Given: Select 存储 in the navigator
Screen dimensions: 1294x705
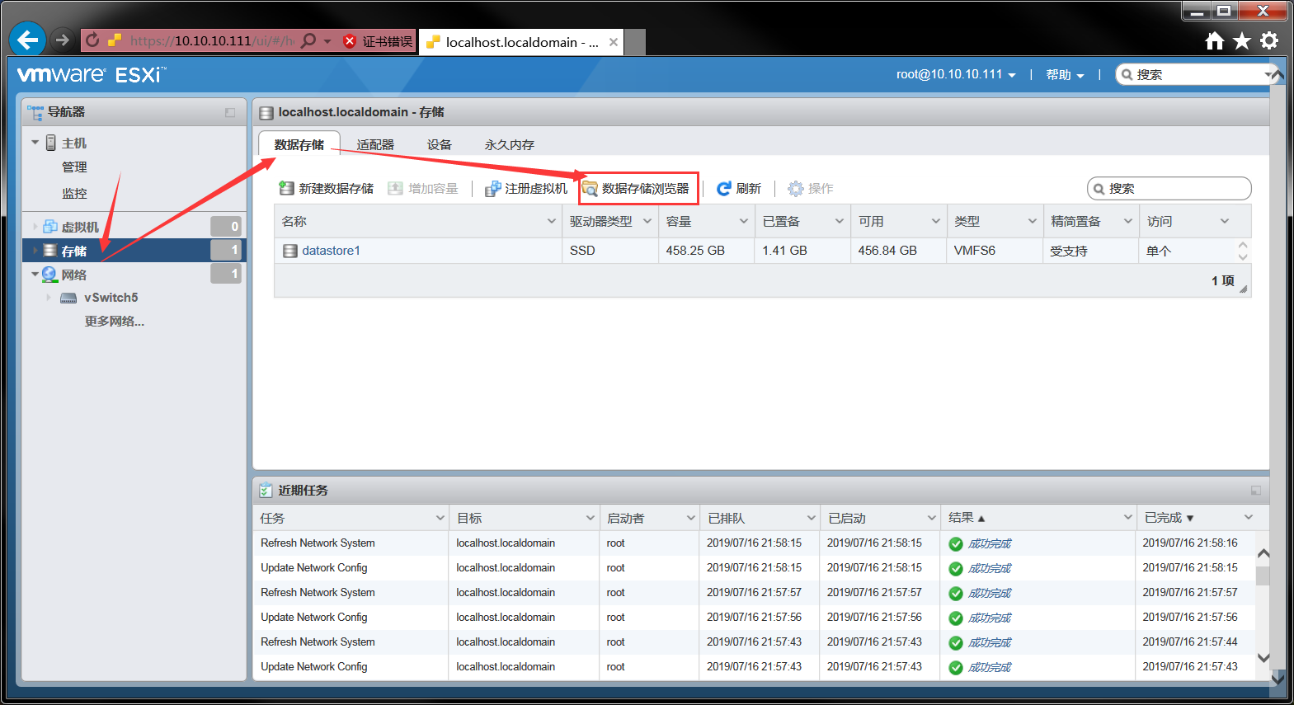Looking at the screenshot, I should (x=74, y=251).
